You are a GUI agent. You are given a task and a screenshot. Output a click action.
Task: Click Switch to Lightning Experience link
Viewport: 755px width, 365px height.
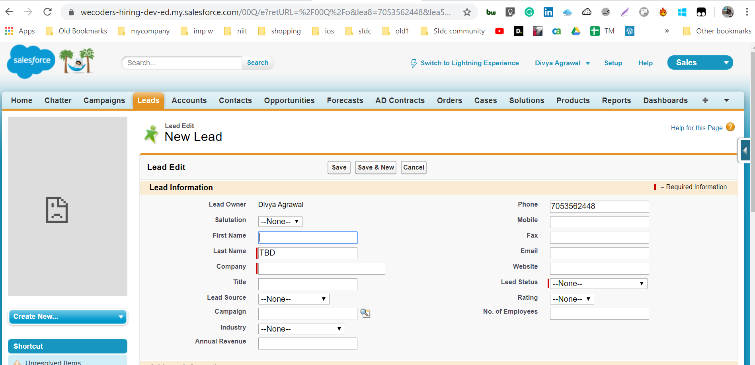click(469, 63)
